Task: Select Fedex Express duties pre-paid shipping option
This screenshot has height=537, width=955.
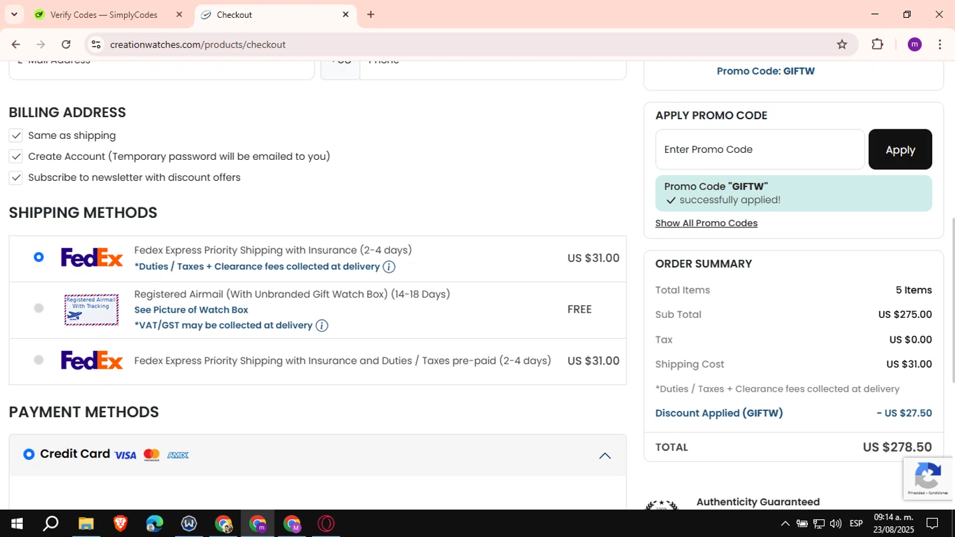Action: (39, 360)
